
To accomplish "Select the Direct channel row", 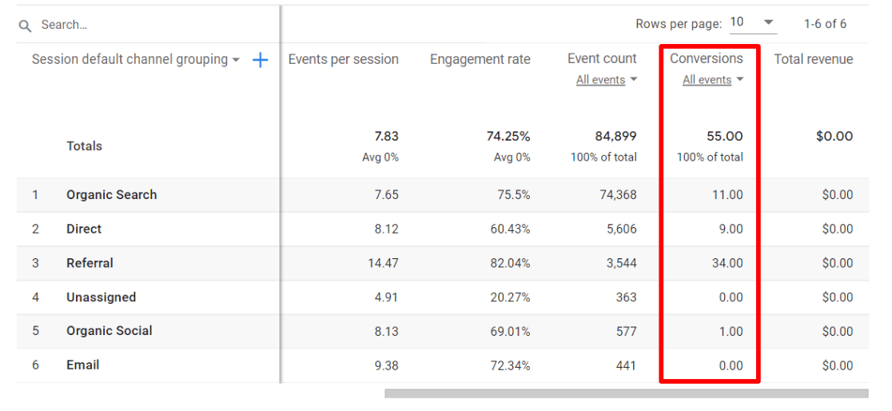I will pyautogui.click(x=84, y=229).
